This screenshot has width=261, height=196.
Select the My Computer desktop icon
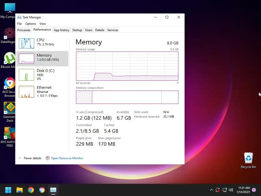[x=8, y=11]
